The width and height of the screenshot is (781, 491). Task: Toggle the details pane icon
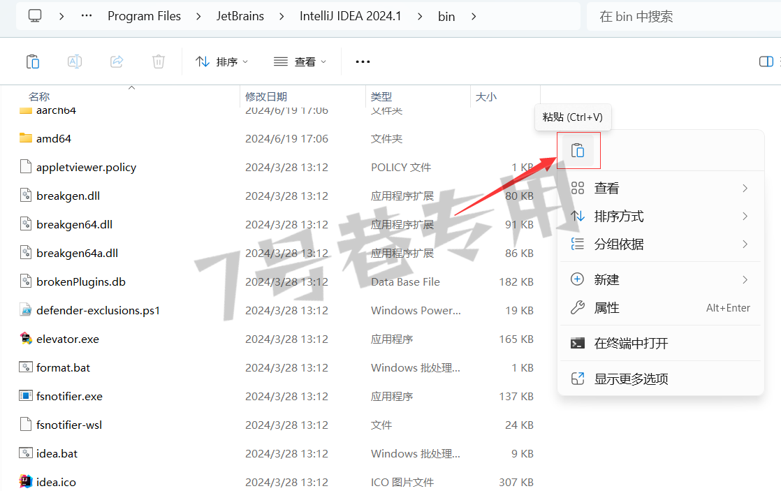[x=766, y=61]
